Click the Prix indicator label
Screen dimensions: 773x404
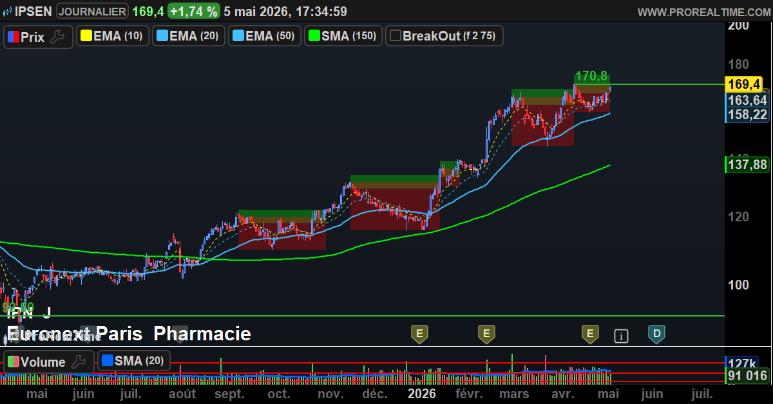pyautogui.click(x=32, y=37)
